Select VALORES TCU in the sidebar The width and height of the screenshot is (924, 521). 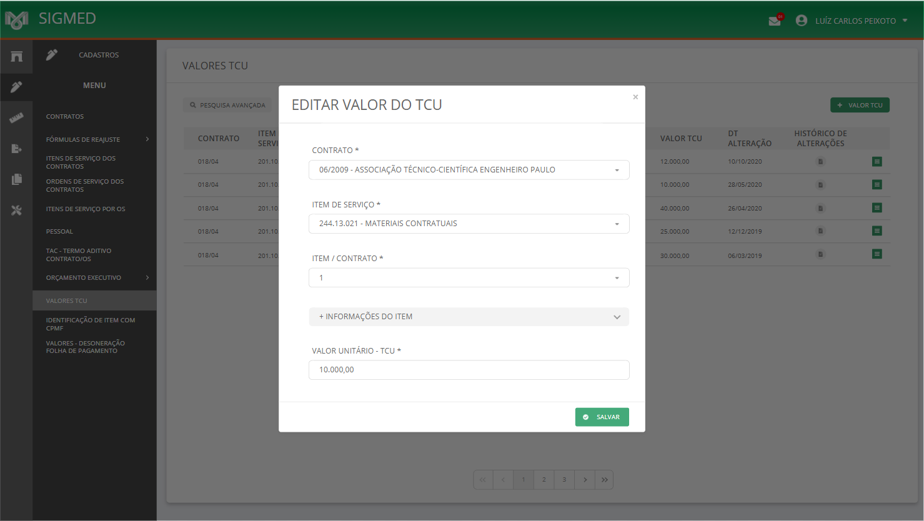click(95, 300)
